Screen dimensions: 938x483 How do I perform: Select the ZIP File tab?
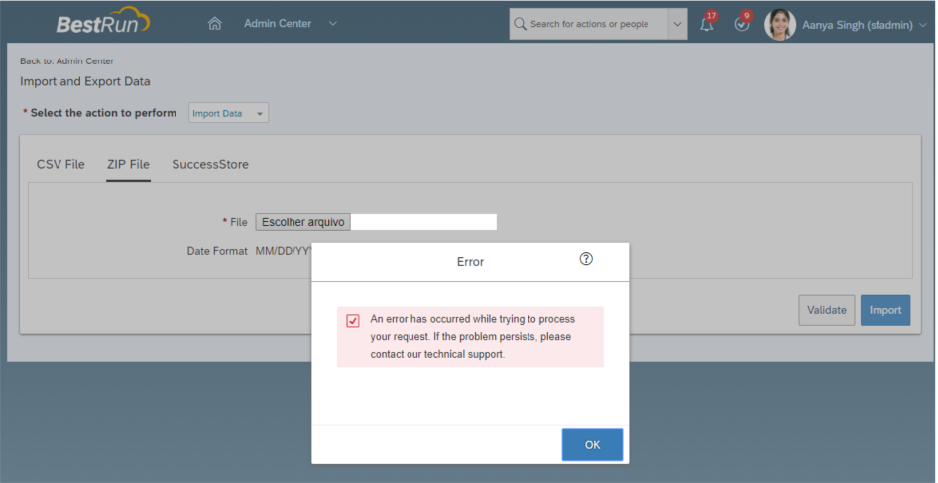pyautogui.click(x=128, y=164)
